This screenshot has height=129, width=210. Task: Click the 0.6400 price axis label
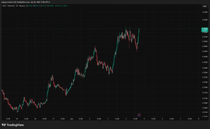click(x=205, y=12)
